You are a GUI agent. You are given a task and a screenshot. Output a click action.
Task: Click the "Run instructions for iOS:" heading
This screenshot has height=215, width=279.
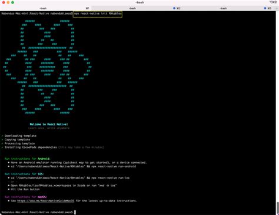coord(24,174)
